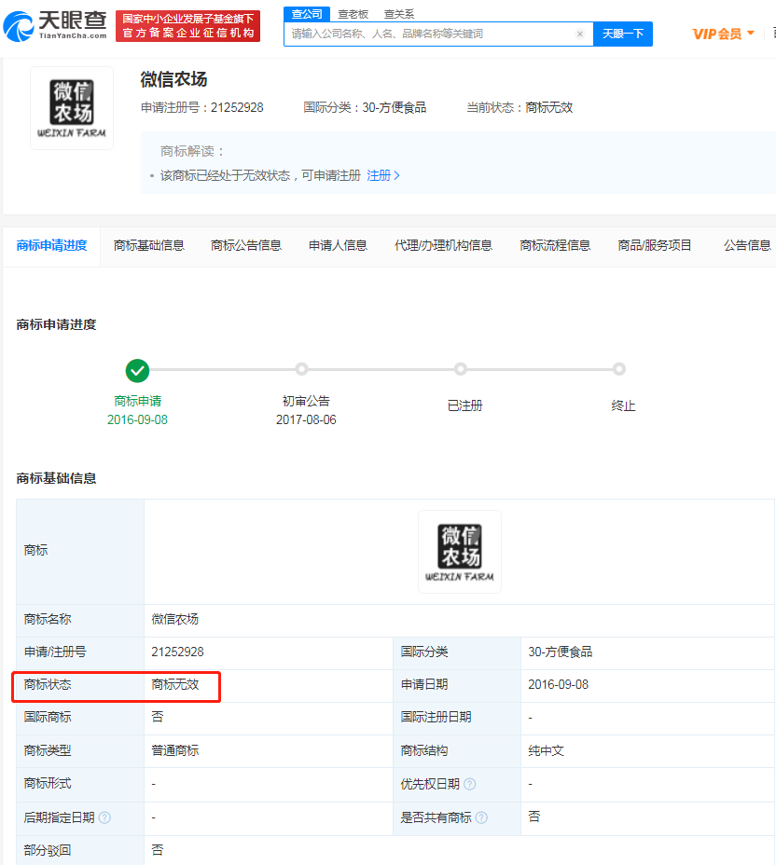Select the 商标申请进度 section heading

[56, 324]
